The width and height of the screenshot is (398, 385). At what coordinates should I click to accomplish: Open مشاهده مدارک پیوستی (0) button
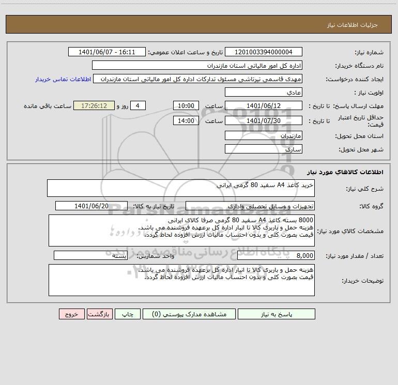[x=189, y=314]
